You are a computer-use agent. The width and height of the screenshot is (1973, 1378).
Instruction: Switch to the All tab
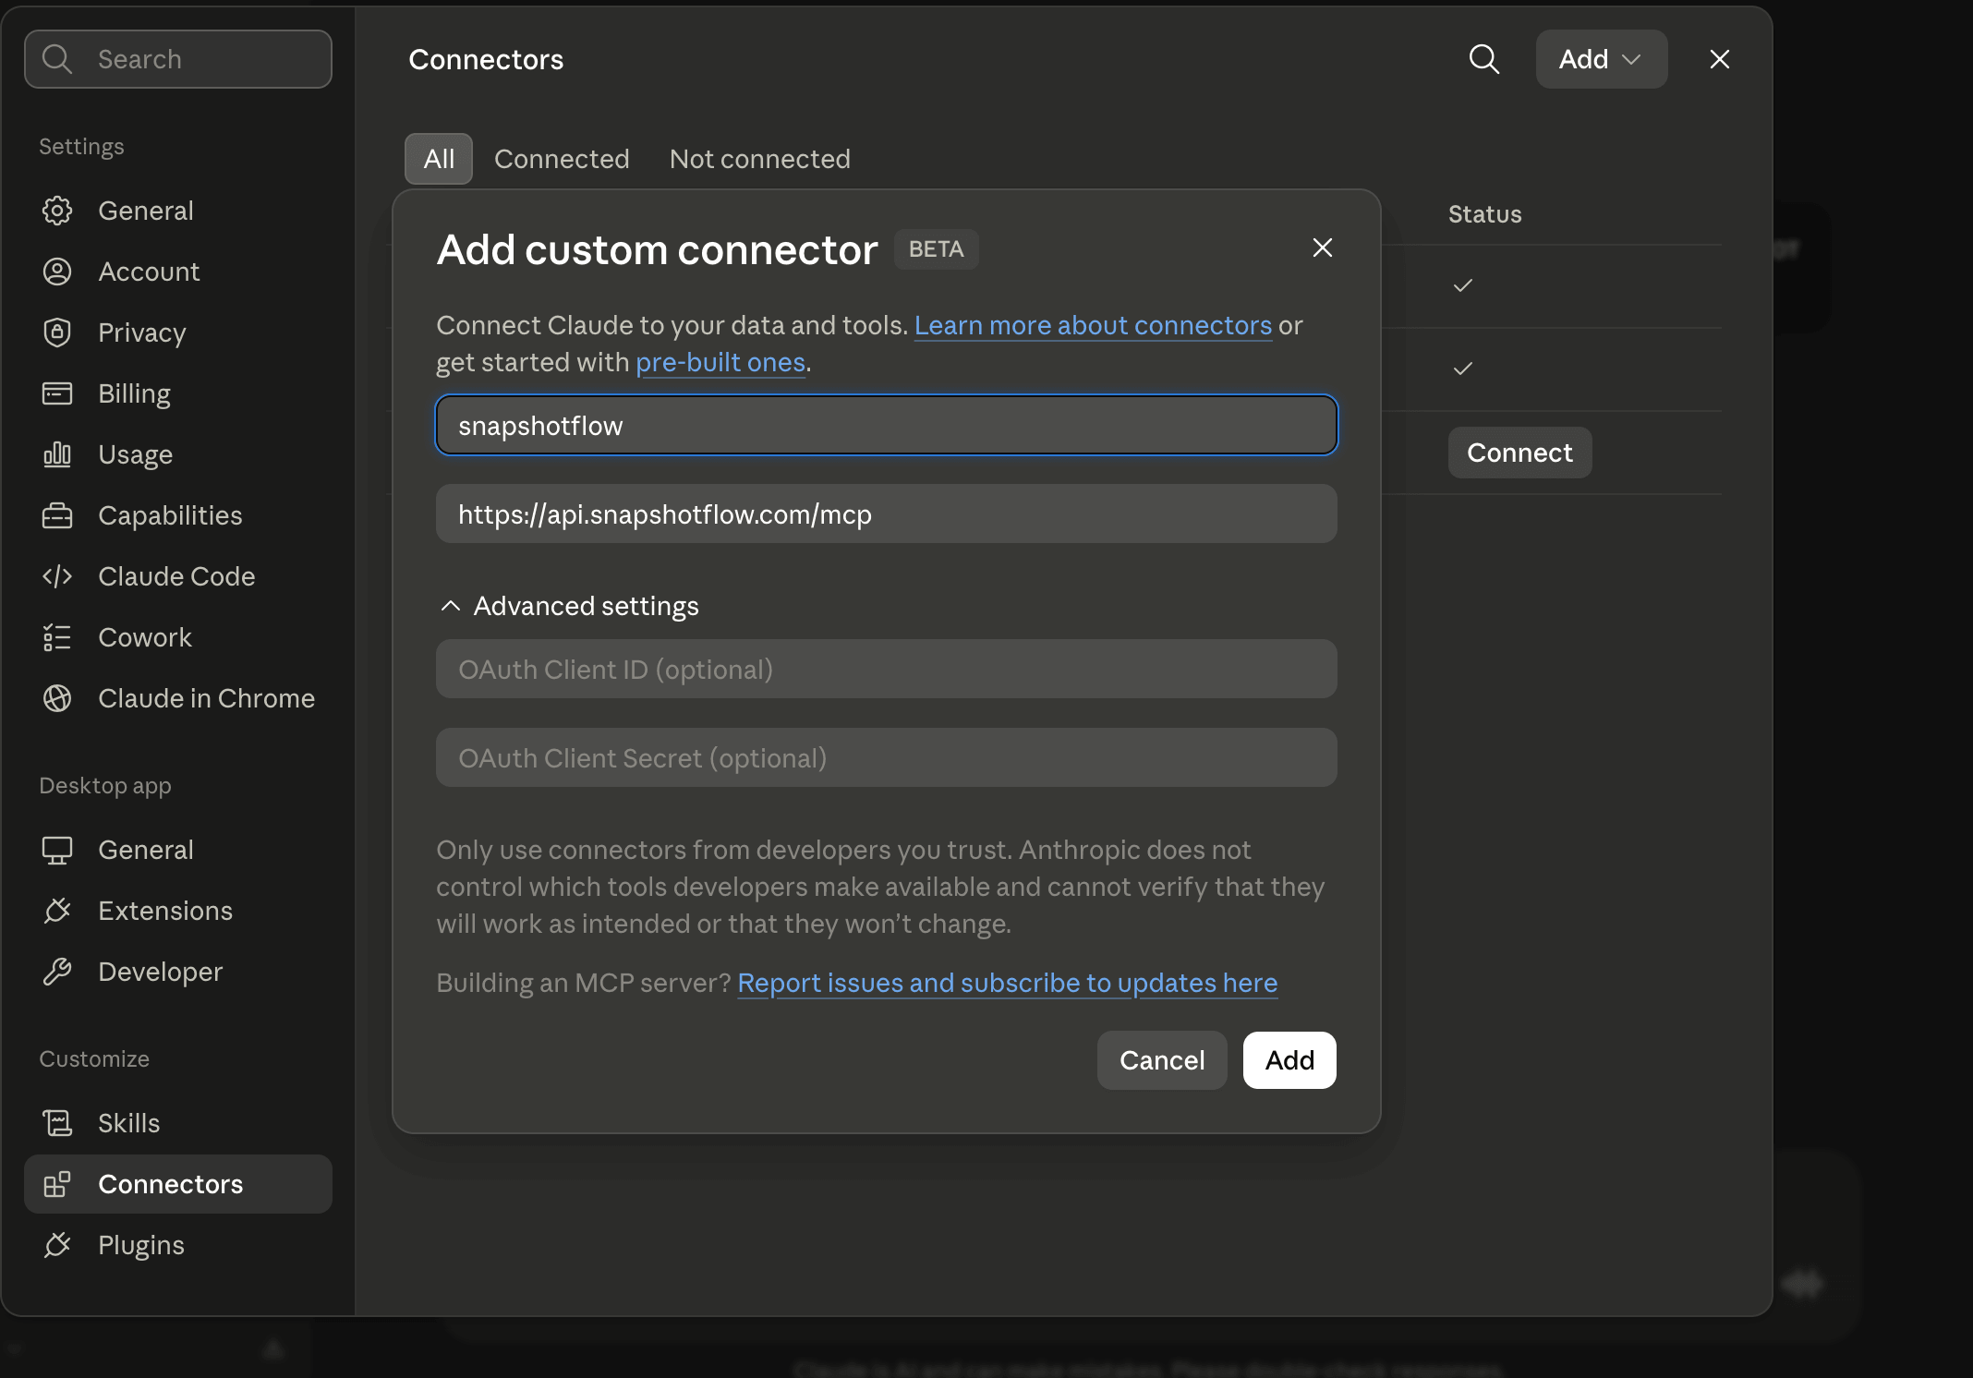[x=439, y=159]
